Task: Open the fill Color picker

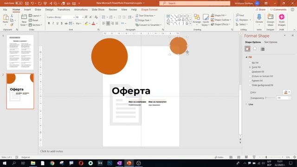Action: [x=286, y=92]
